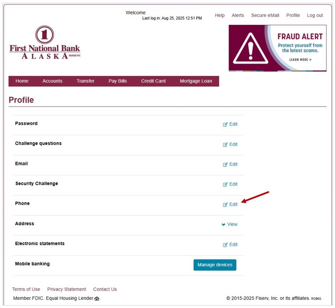Image resolution: width=335 pixels, height=308 pixels.
Task: Click the Log out link
Action: coord(315,15)
